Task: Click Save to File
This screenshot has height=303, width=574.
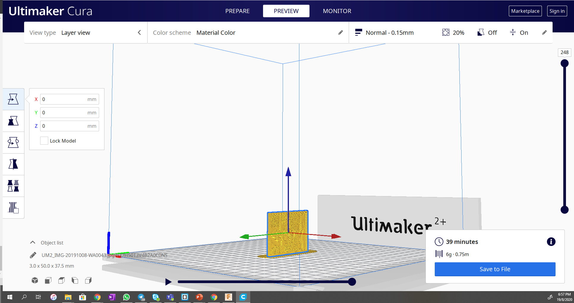Action: point(495,269)
